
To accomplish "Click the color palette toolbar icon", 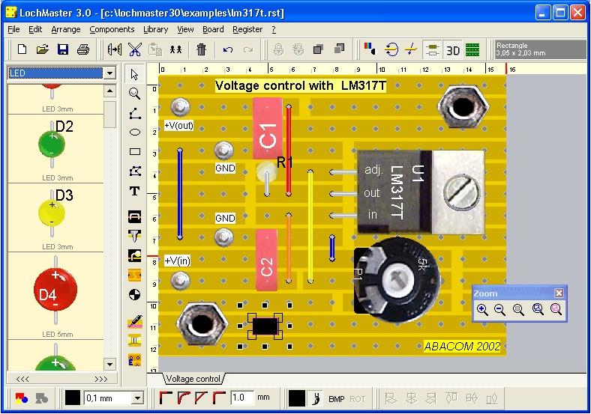I will tap(370, 49).
